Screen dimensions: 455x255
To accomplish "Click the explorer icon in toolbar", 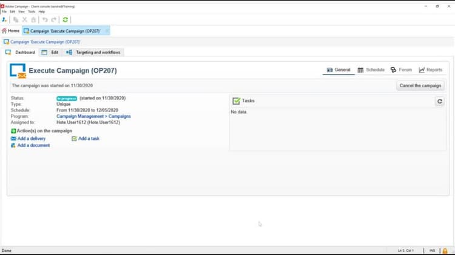I will coord(4,20).
